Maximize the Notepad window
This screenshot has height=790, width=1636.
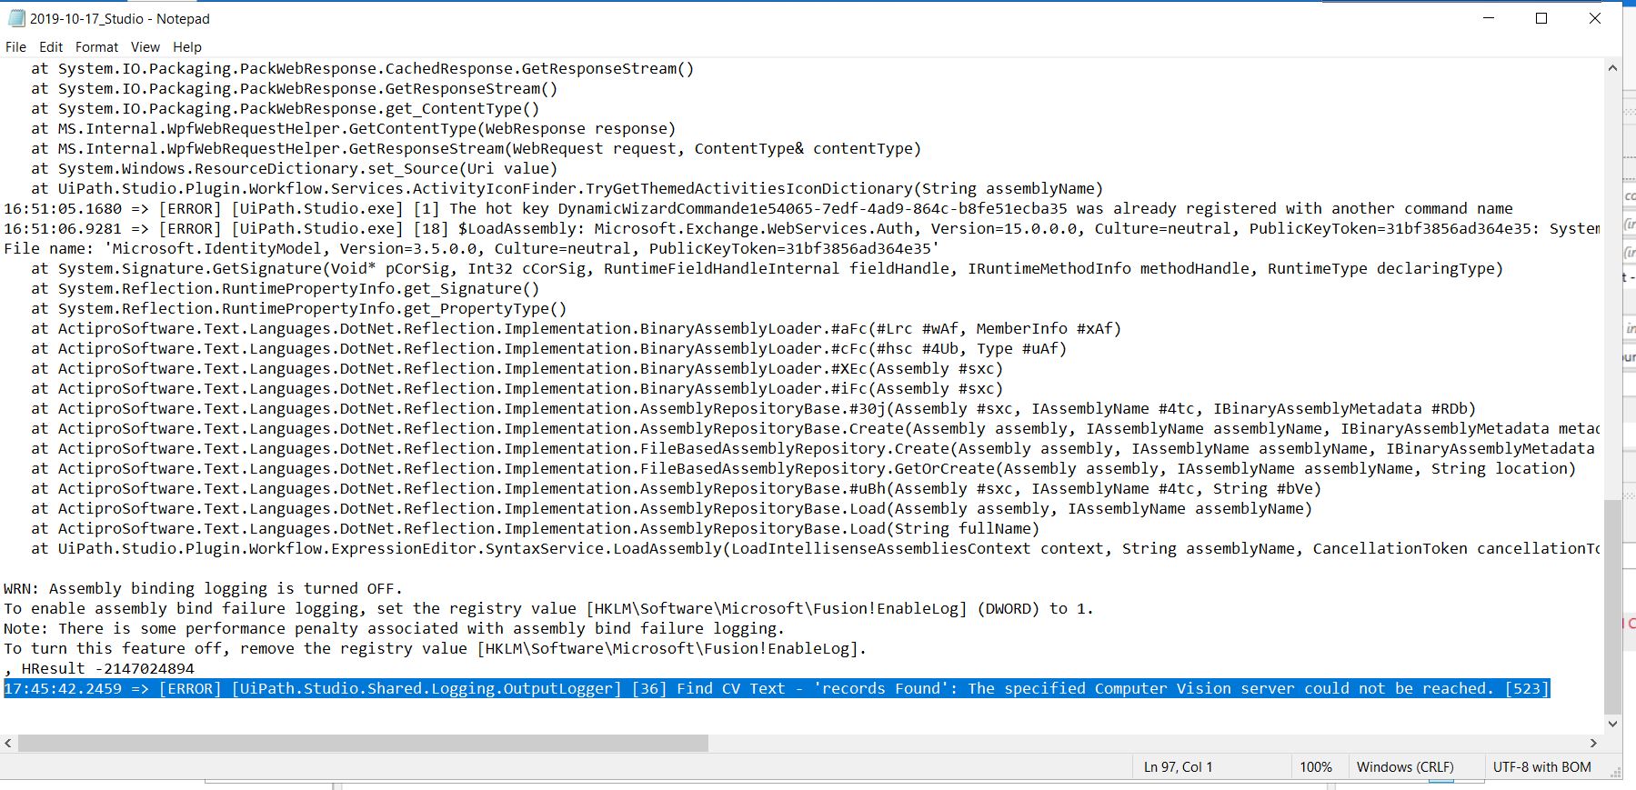1541,18
